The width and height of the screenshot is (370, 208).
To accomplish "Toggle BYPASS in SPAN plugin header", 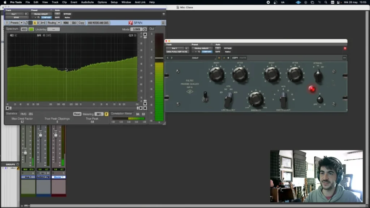I will (x=67, y=14).
